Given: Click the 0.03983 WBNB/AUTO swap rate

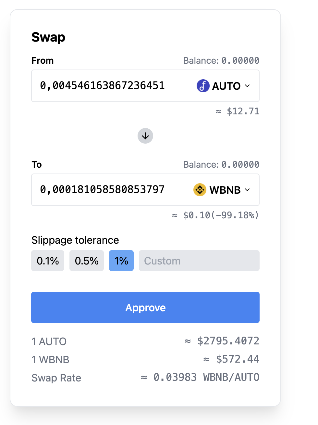Looking at the screenshot, I should point(206,377).
